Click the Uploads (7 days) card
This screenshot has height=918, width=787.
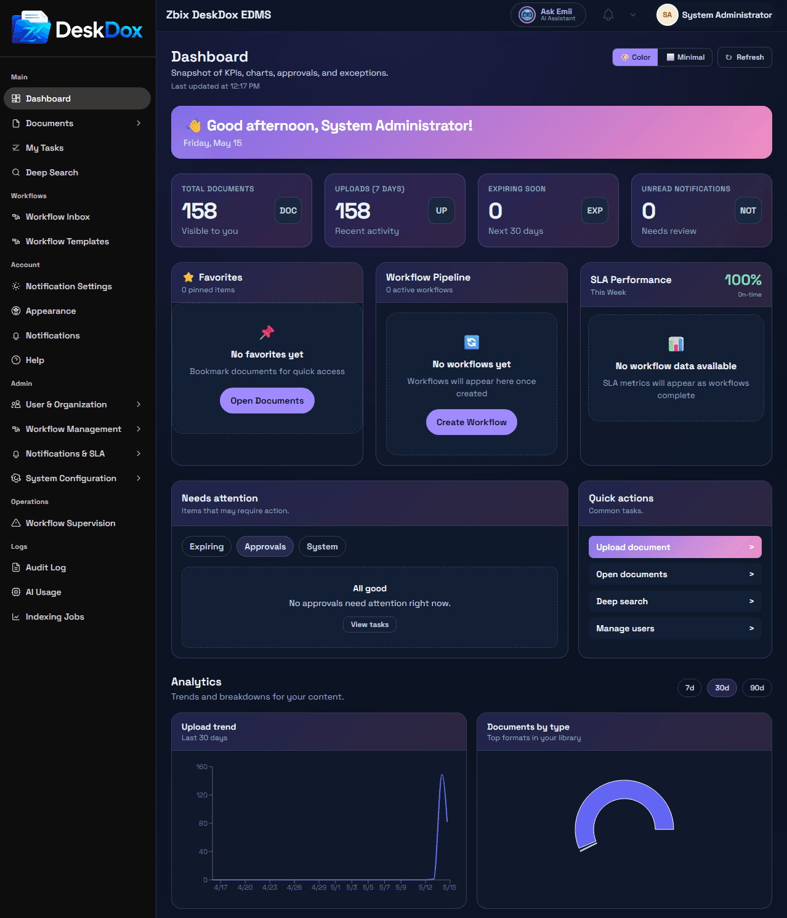coord(395,210)
